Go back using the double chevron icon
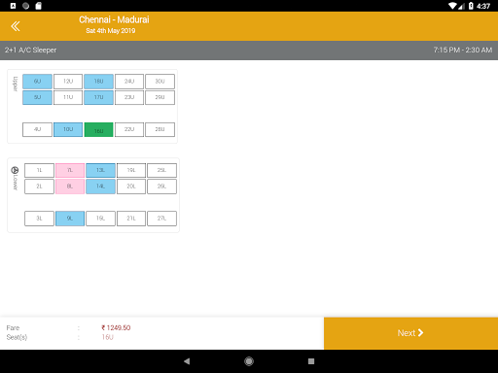Viewport: 498px width, 373px height. click(16, 26)
